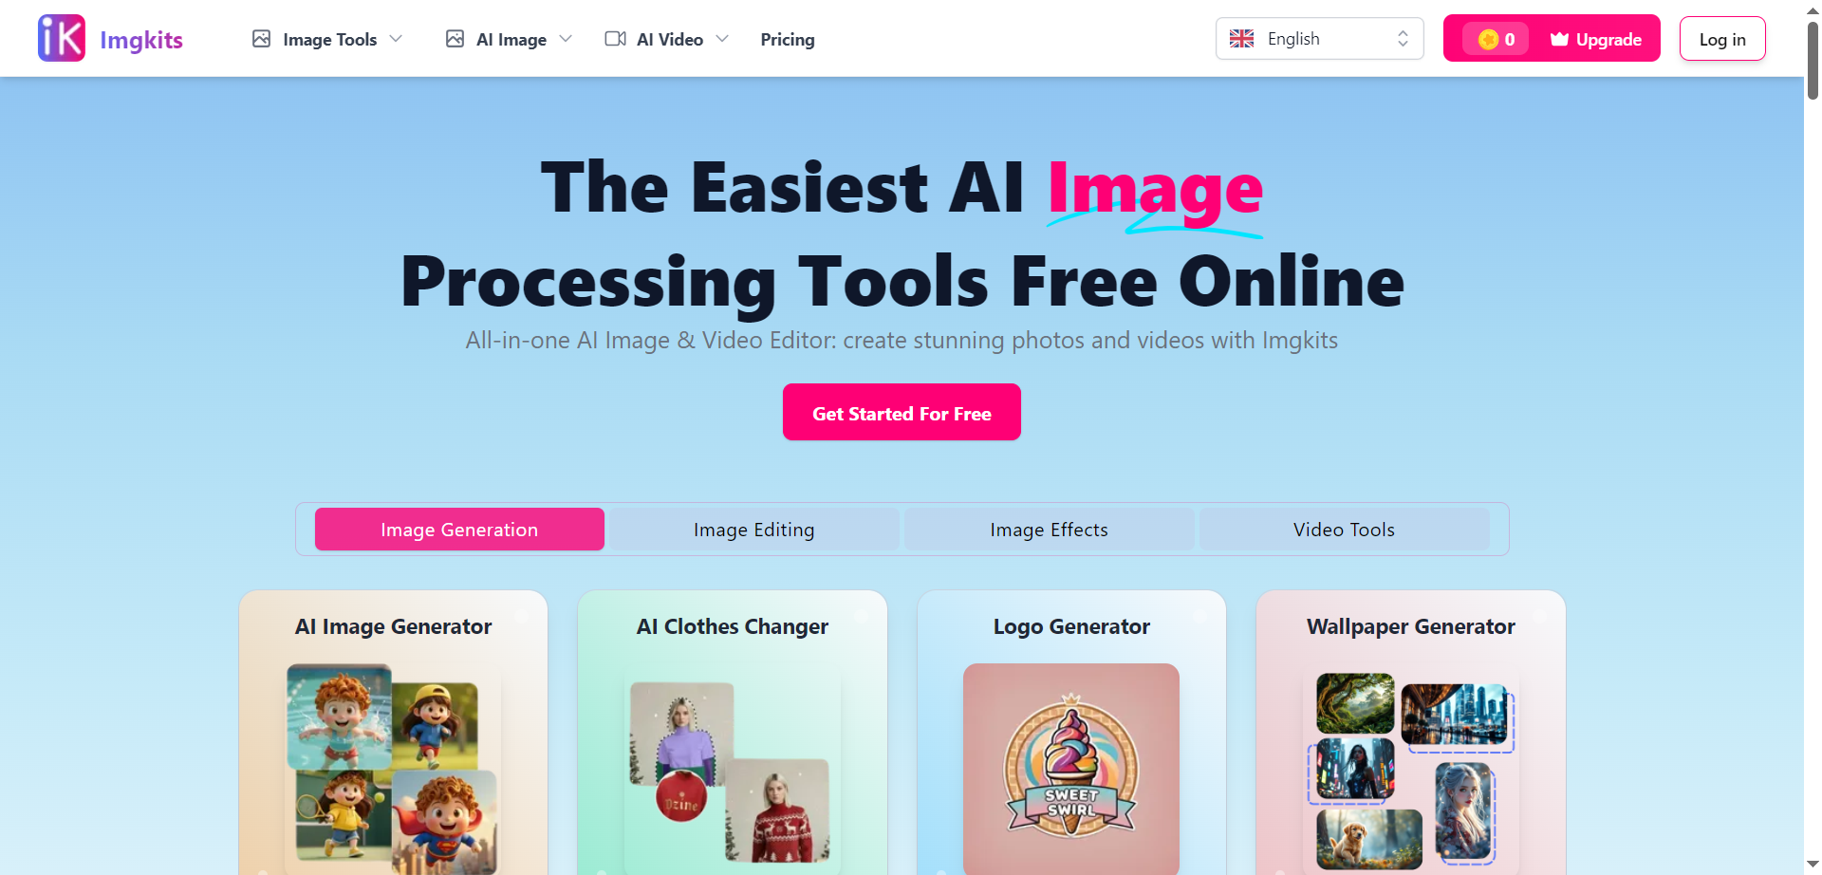Screen dimensions: 1822x875
Task: Click the Log in button
Action: click(x=1722, y=39)
